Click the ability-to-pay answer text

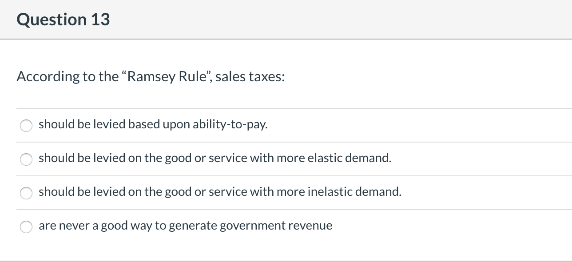click(x=153, y=124)
